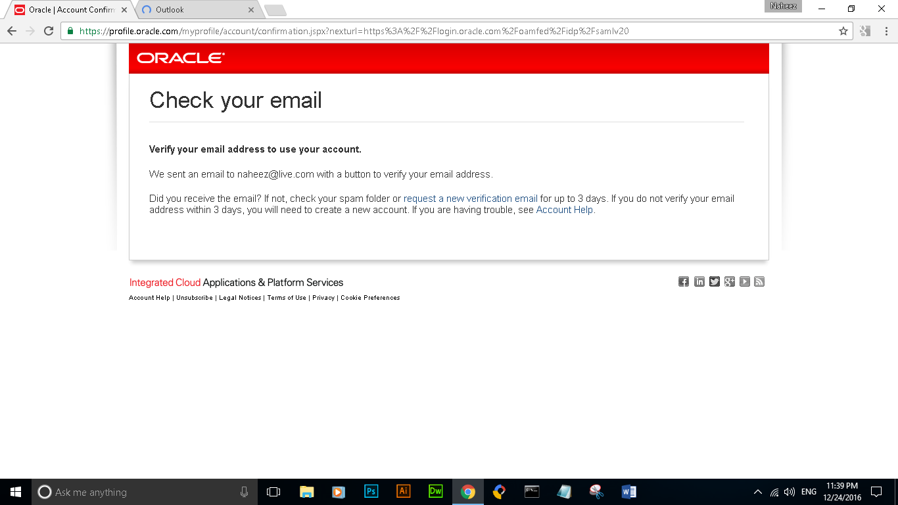Image resolution: width=898 pixels, height=505 pixels.
Task: Open File Explorer from the taskbar
Action: pyautogui.click(x=306, y=492)
